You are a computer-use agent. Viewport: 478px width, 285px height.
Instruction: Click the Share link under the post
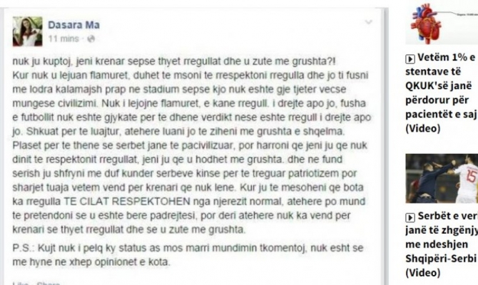[x=48, y=283]
